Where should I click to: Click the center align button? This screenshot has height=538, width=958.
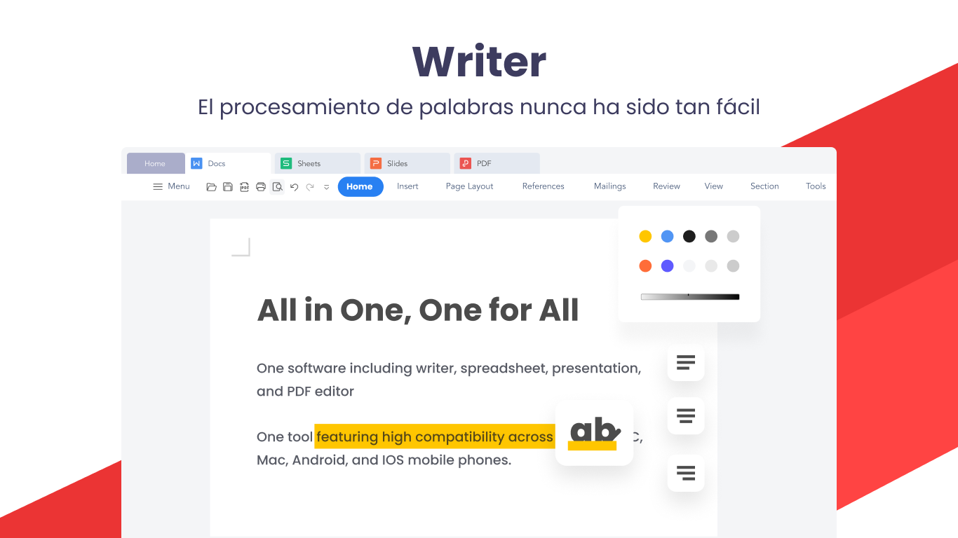686,416
